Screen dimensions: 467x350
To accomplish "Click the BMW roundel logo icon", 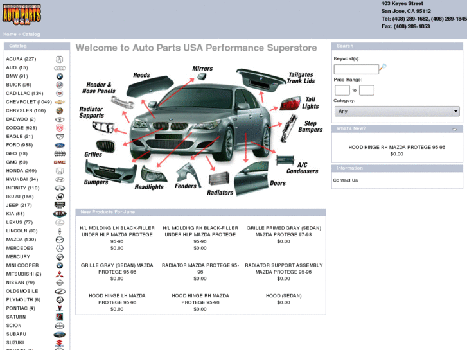I will (x=60, y=76).
